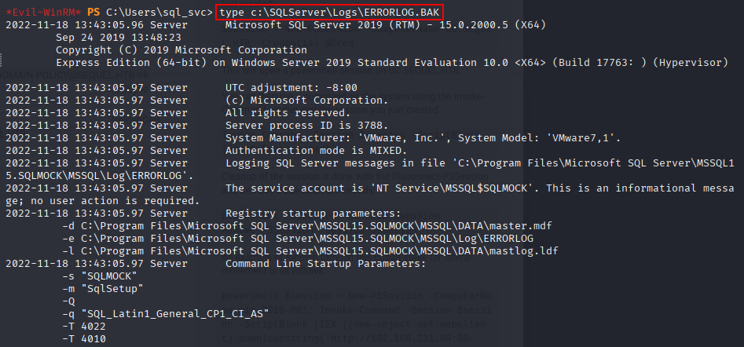Screen dimensions: 744x347
Task: Click the '-s "SQLMOCK"' parameter
Action: point(100,276)
